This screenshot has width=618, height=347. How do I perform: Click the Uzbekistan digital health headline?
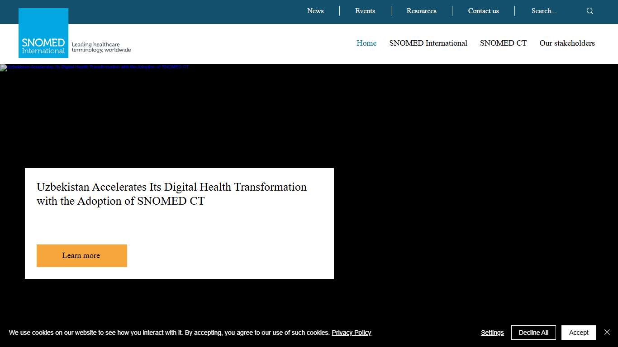[x=171, y=194]
